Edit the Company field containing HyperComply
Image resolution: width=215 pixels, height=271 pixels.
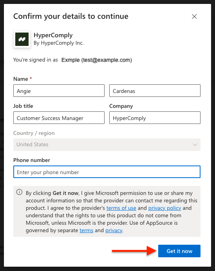click(x=155, y=118)
